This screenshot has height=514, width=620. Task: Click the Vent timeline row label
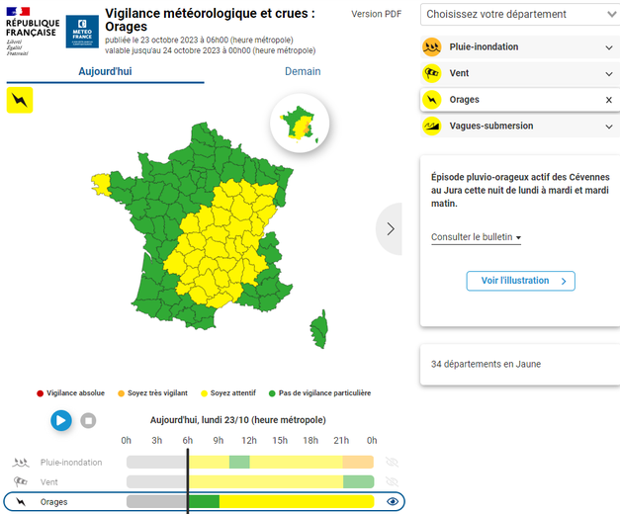pyautogui.click(x=48, y=482)
